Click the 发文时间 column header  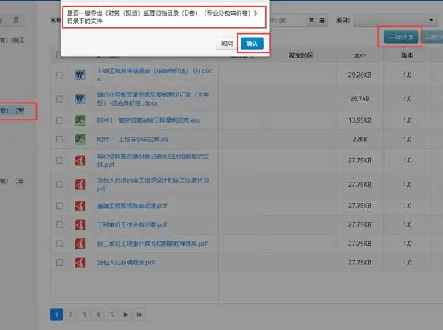pos(301,55)
